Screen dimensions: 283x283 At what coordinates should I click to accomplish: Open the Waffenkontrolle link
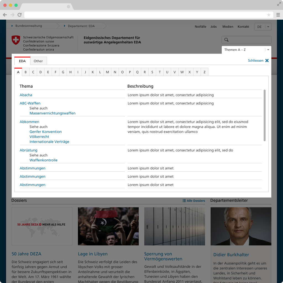(x=43, y=160)
